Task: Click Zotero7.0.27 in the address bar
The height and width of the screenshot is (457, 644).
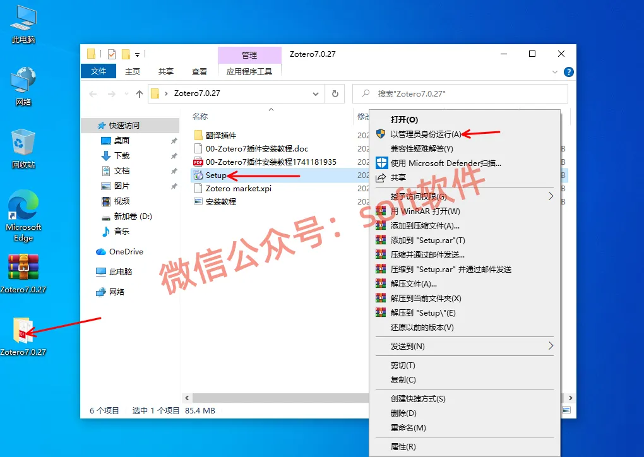Action: pos(197,93)
